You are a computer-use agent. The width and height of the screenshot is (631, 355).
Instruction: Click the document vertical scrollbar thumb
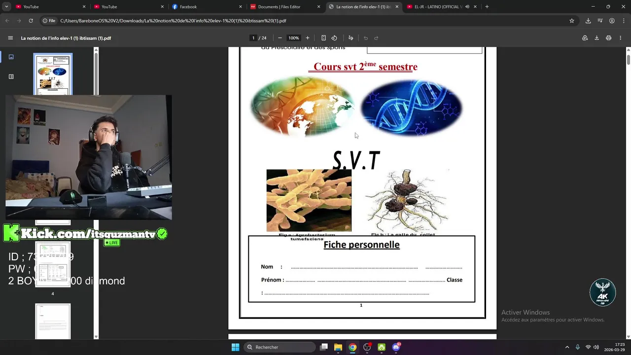pyautogui.click(x=629, y=59)
